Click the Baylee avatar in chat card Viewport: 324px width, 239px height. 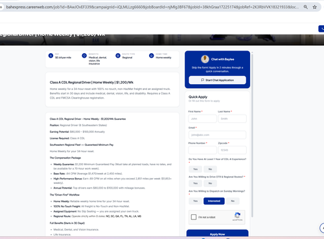click(205, 59)
